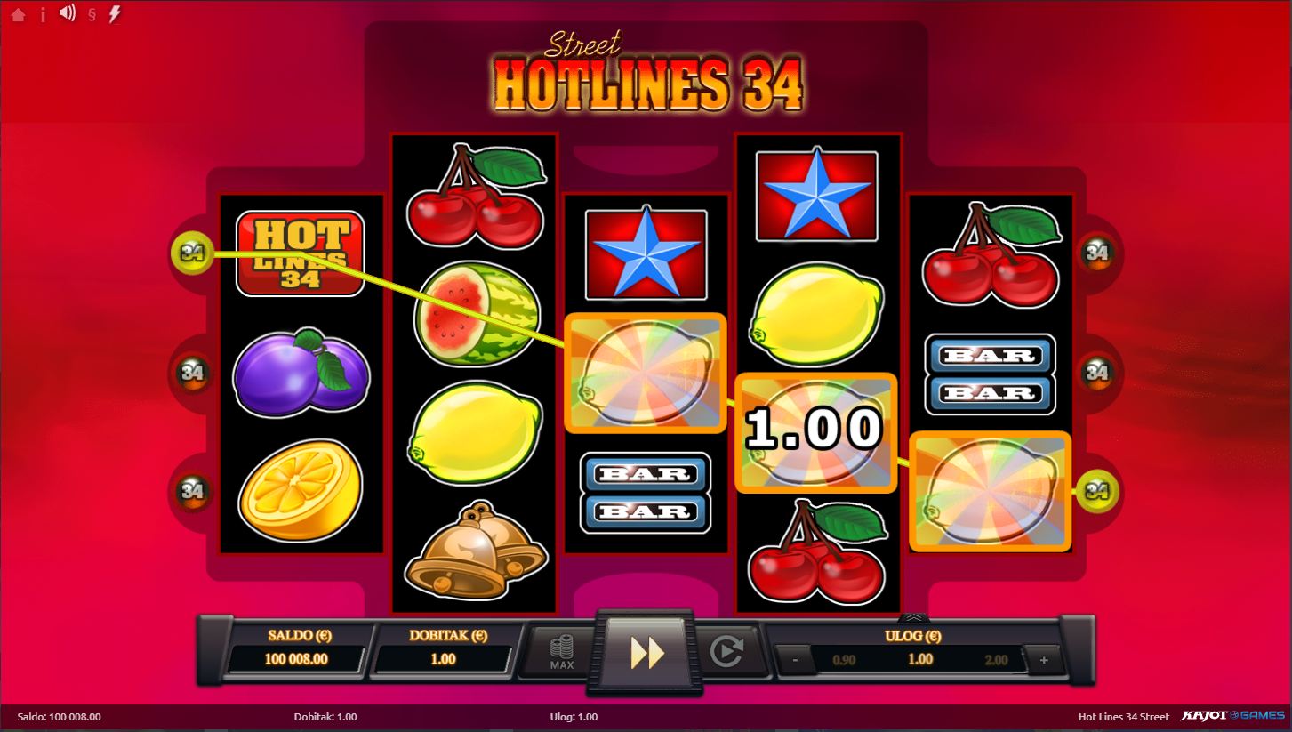Go to the home lobby icon
This screenshot has width=1292, height=732.
click(18, 15)
